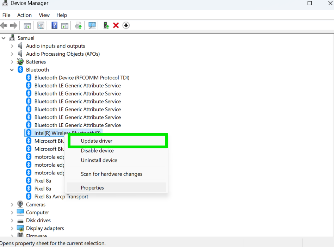Maximize the Device Manager window
This screenshot has width=334, height=247.
(x=310, y=3)
